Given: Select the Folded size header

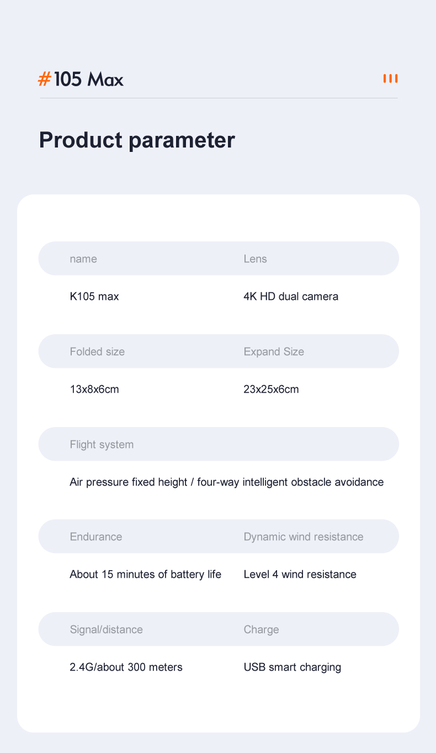Looking at the screenshot, I should click(97, 351).
